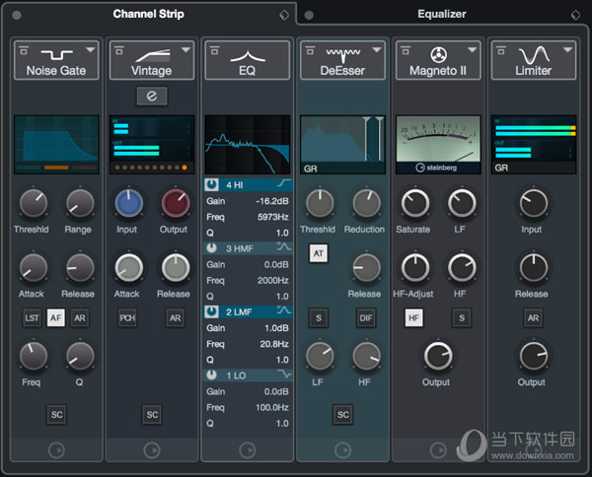Toggle the 1 LO band power button
The image size is (592, 477).
click(211, 375)
